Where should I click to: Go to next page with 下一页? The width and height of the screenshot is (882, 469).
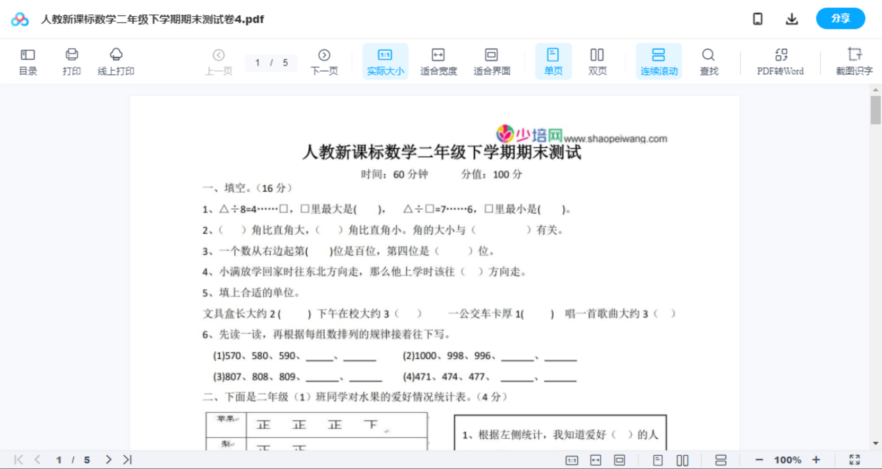click(x=324, y=61)
